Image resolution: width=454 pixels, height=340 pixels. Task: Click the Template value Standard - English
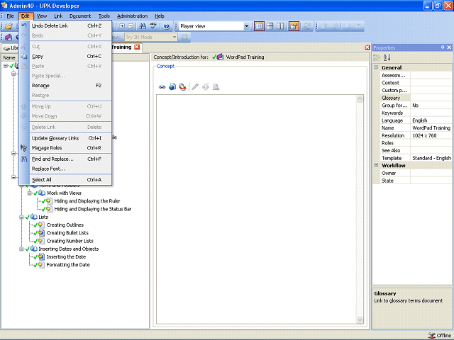point(431,158)
